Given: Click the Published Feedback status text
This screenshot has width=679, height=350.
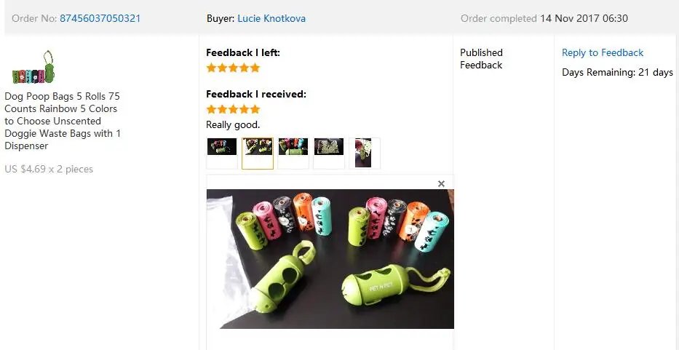Looking at the screenshot, I should 481,59.
